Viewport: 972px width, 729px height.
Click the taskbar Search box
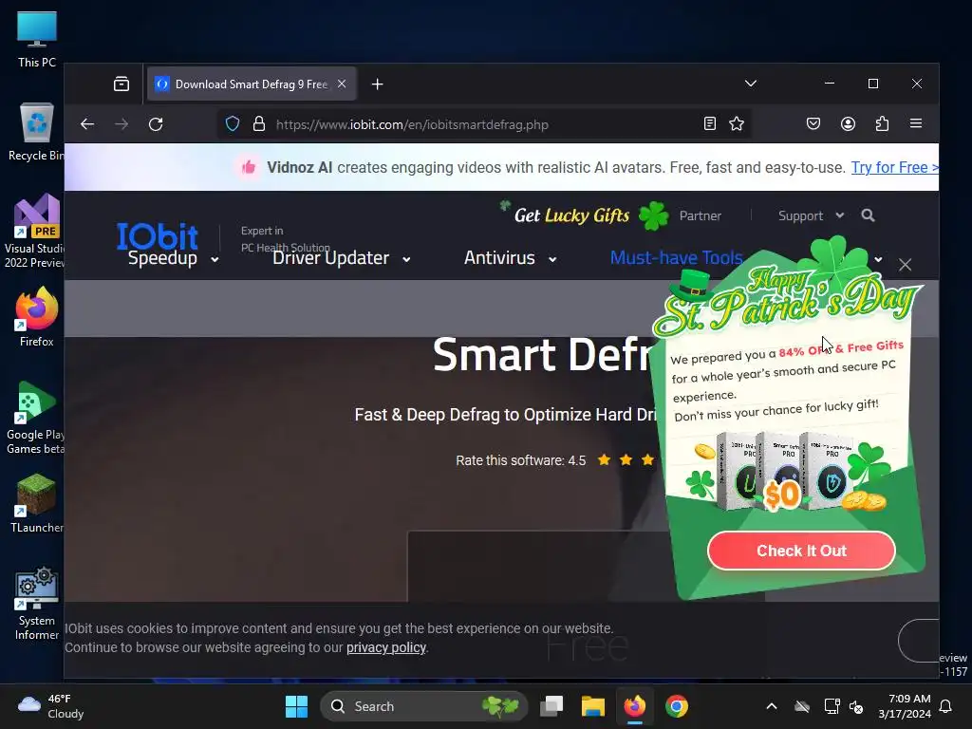[424, 706]
